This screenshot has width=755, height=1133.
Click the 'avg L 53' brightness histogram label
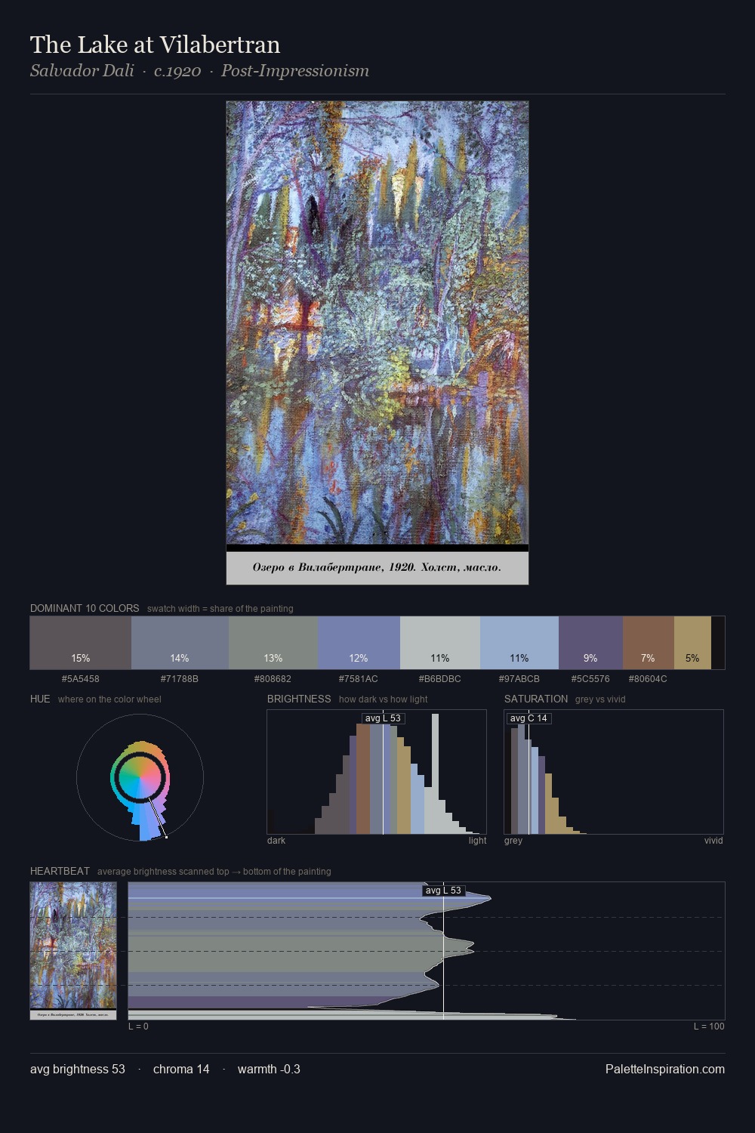(x=383, y=718)
